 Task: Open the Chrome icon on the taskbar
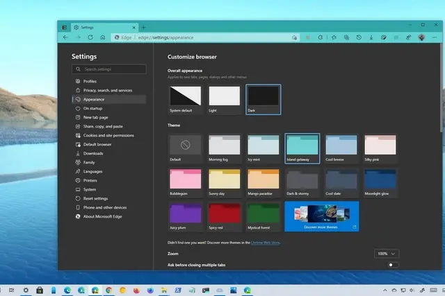108,290
